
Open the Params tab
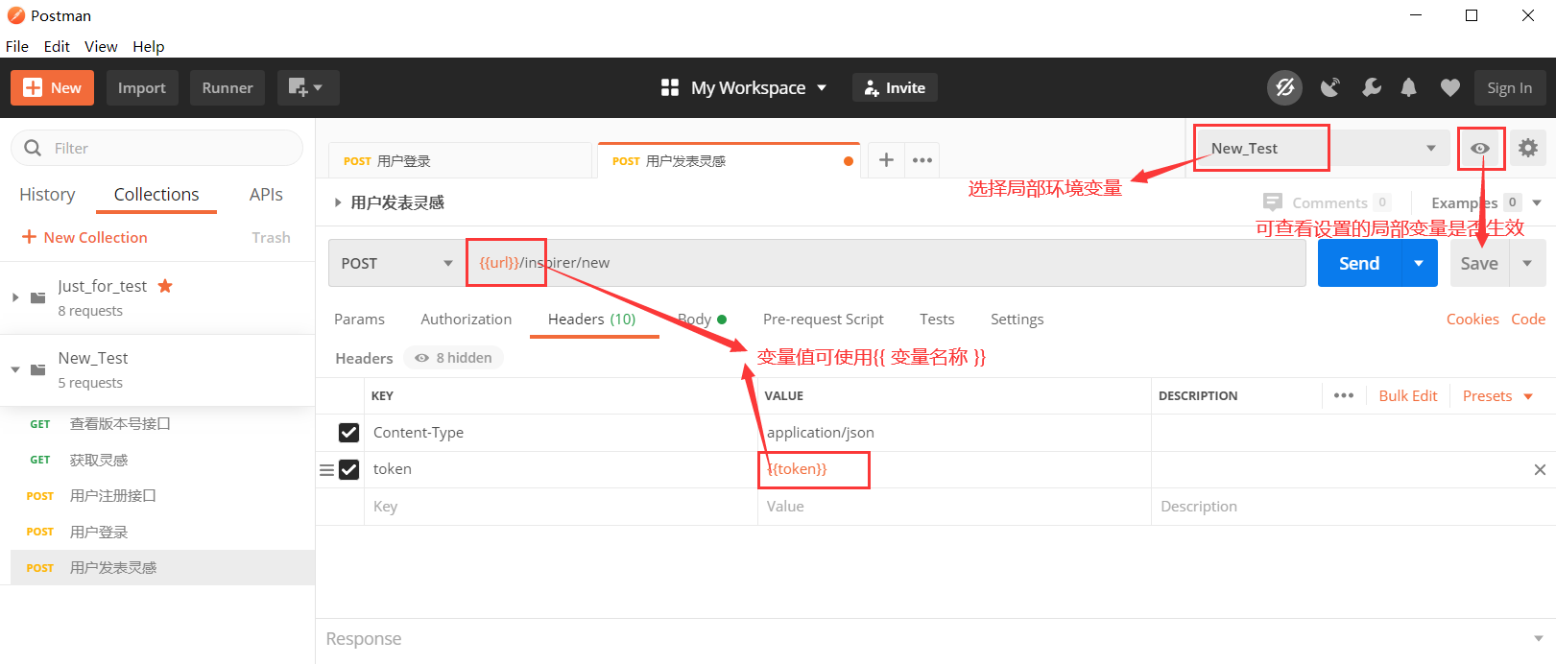(359, 319)
